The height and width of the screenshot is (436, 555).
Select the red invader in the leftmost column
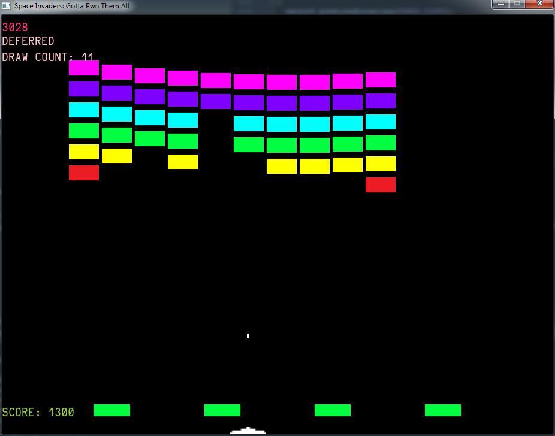point(84,172)
